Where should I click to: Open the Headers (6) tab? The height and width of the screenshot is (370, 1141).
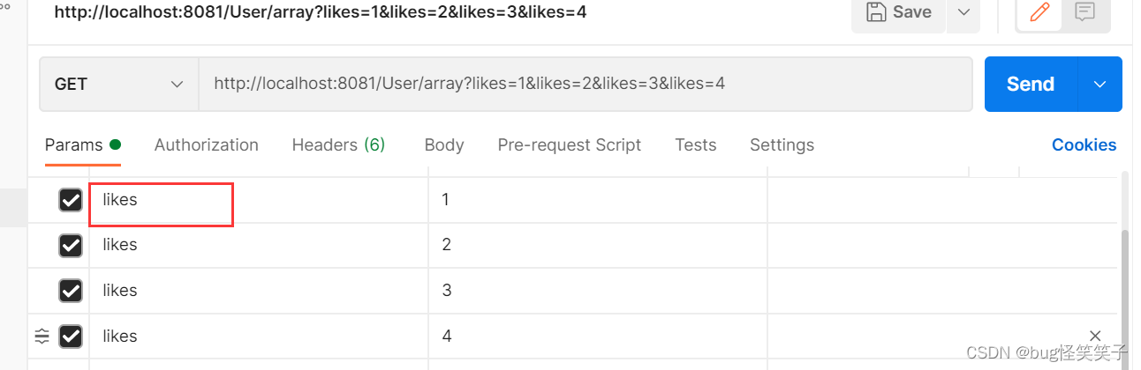click(338, 144)
